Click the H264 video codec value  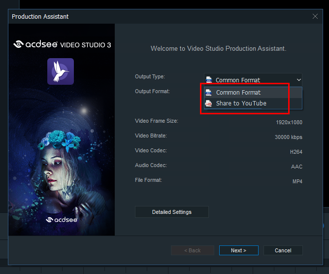(x=296, y=152)
